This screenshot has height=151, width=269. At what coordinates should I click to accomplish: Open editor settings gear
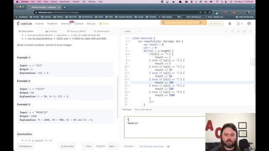pos(245,31)
